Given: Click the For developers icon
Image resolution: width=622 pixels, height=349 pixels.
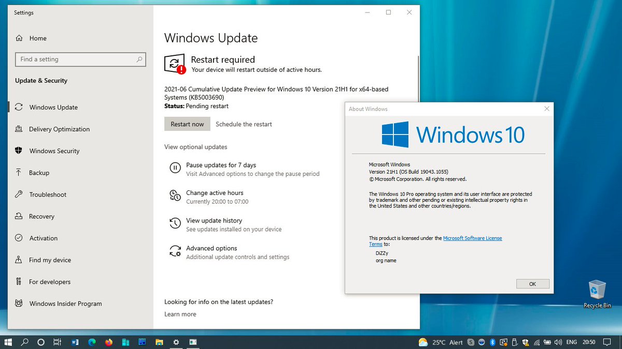Looking at the screenshot, I should [19, 282].
